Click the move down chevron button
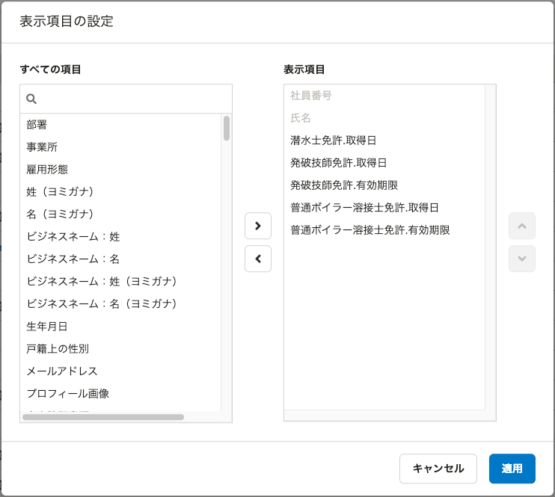555x497 pixels. pos(521,259)
